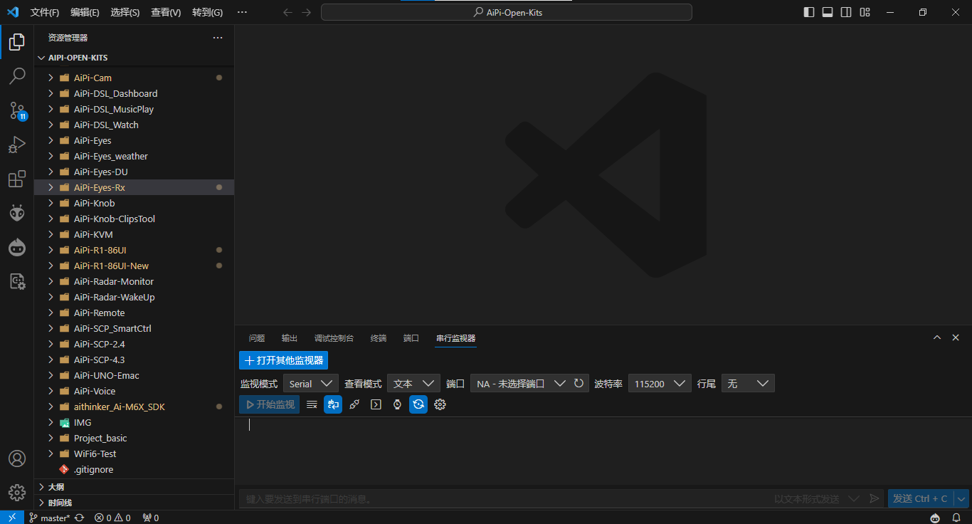Open the monitor mode Serial dropdown
This screenshot has width=972, height=524.
pos(310,383)
